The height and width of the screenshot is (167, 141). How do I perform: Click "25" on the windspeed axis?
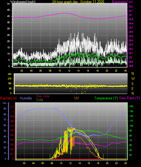click(x=8, y=35)
